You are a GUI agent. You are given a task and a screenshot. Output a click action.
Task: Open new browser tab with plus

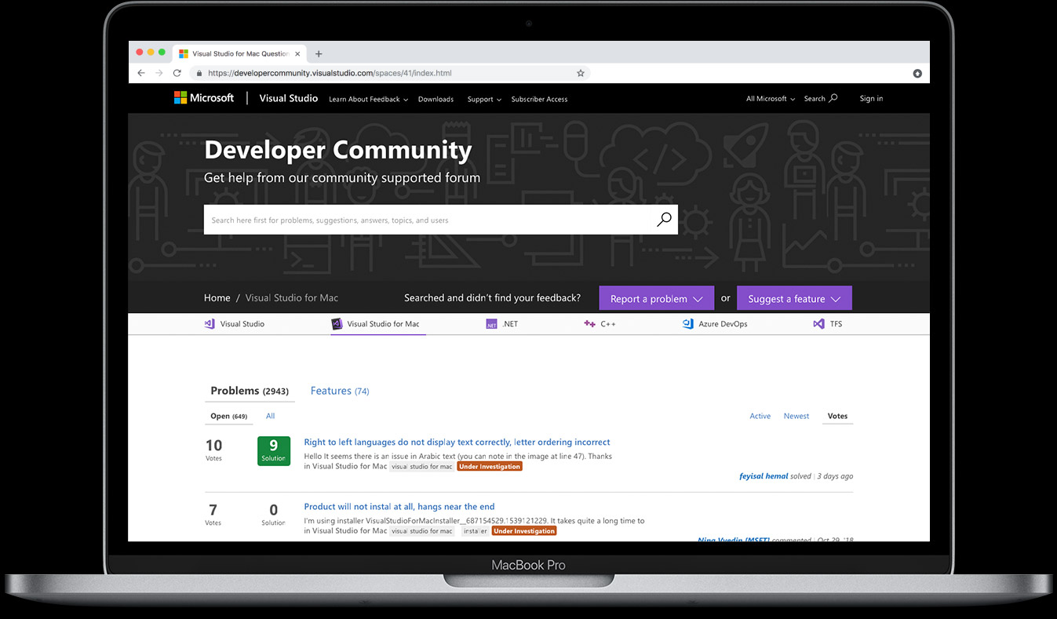pyautogui.click(x=319, y=54)
